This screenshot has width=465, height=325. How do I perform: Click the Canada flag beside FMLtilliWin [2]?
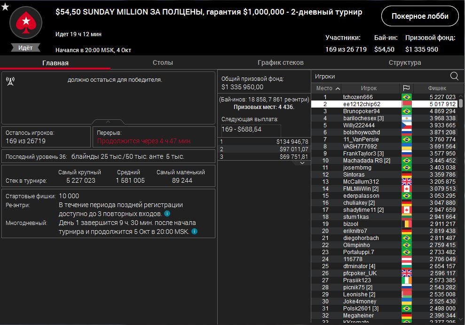[x=406, y=189]
